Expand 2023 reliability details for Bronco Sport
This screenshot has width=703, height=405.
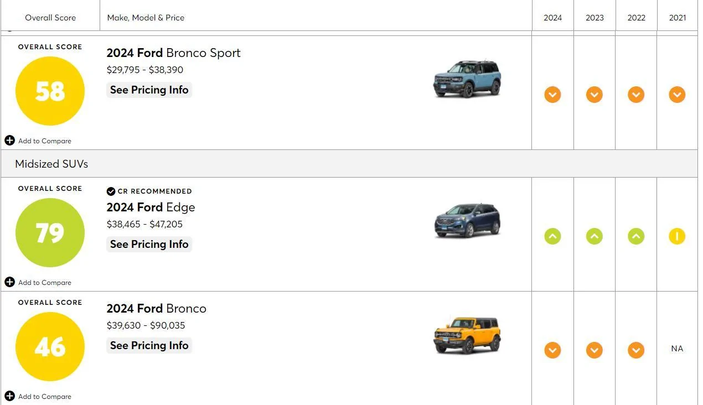point(594,95)
